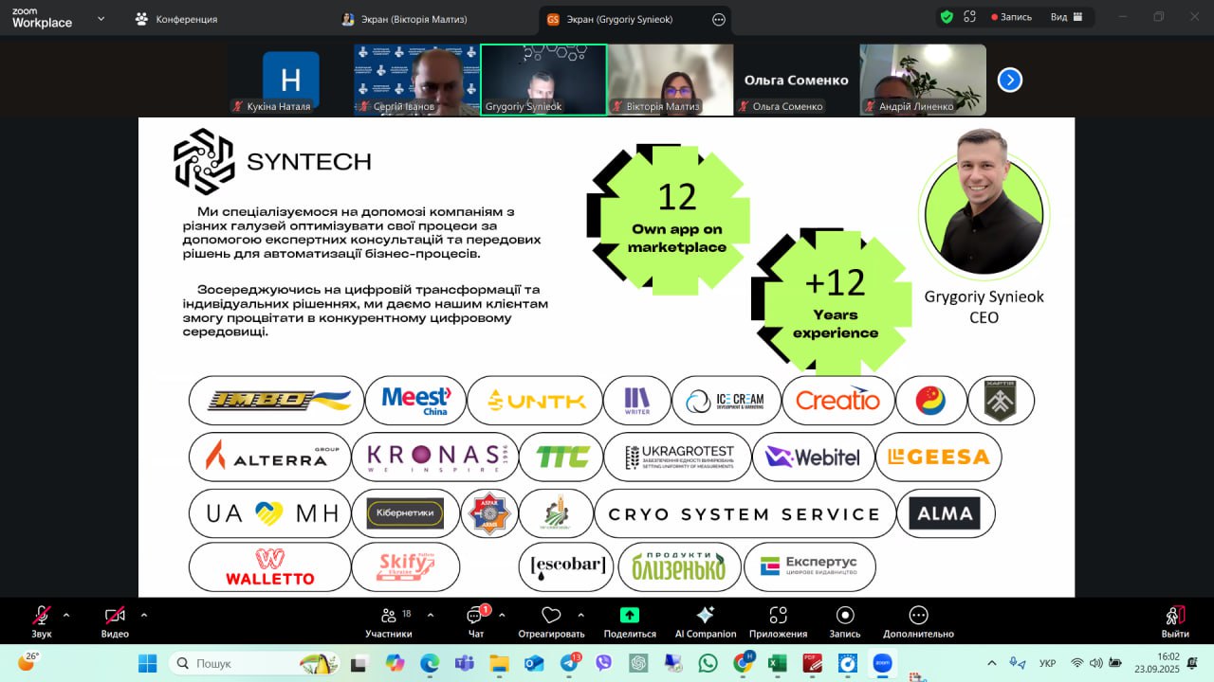The height and width of the screenshot is (682, 1214).
Task: Open the weather widget showing 26°
Action: click(x=28, y=661)
